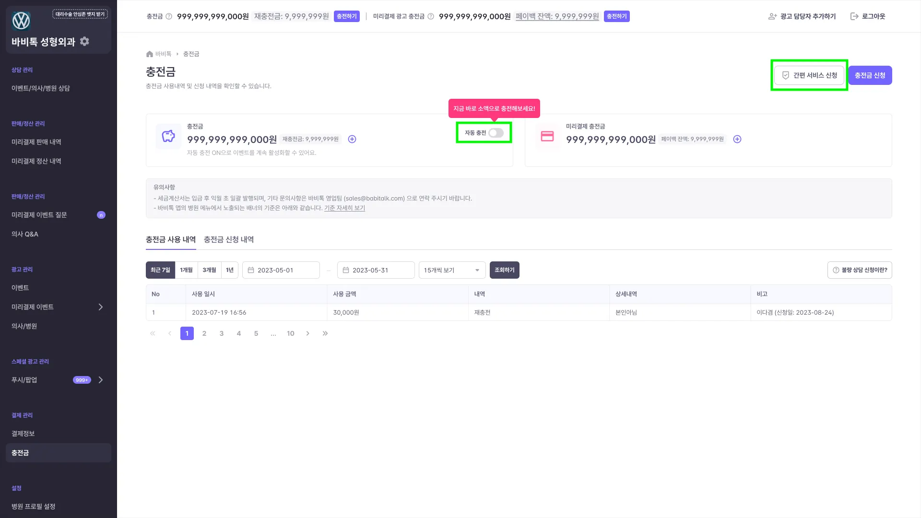The width and height of the screenshot is (921, 518).
Task: Select 1개월 period filter
Action: [x=186, y=270]
